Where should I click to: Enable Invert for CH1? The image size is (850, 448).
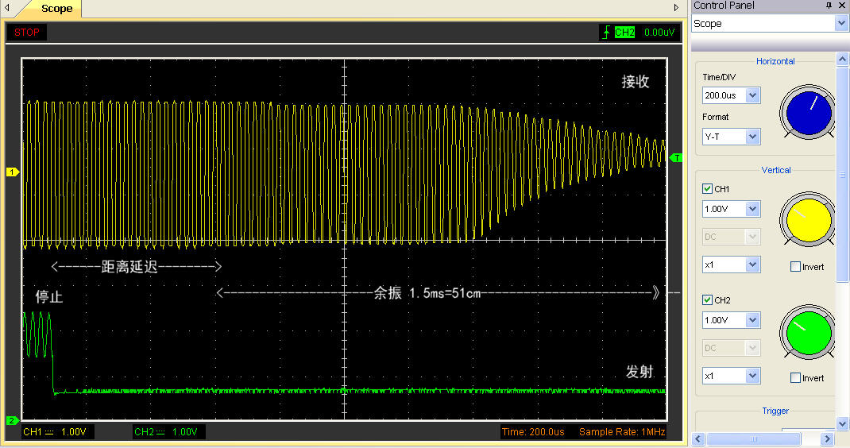pos(796,267)
